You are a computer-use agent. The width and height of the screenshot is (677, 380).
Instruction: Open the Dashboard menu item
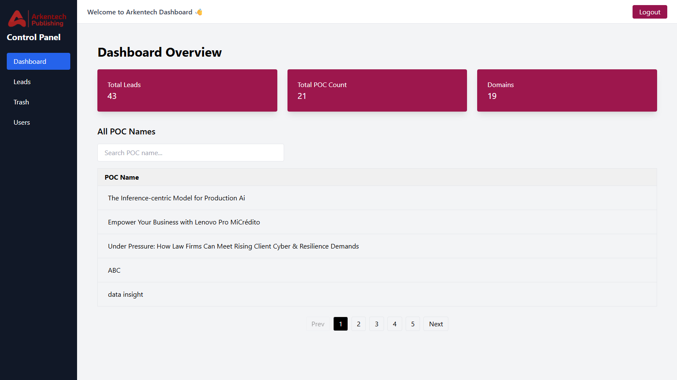point(39,61)
